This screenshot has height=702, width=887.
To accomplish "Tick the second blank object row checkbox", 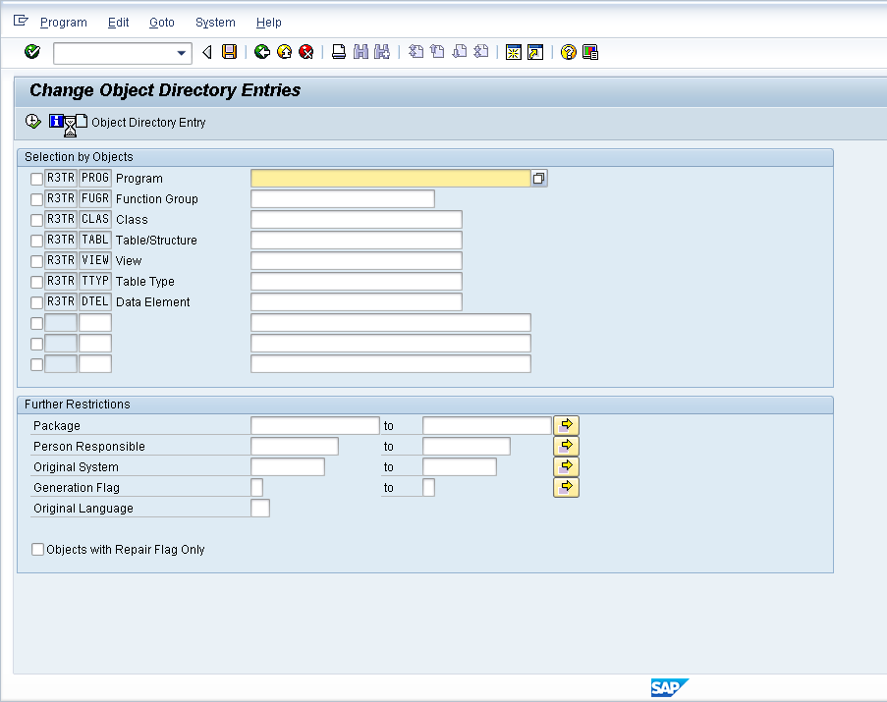I will 36,344.
